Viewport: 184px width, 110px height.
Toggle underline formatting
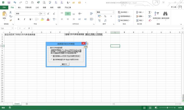click(30, 19)
